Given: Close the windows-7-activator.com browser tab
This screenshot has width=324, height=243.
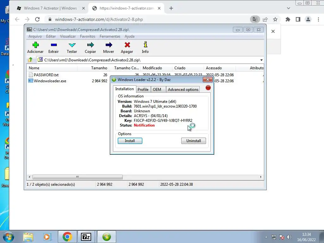Looking at the screenshot, I should click(x=159, y=8).
